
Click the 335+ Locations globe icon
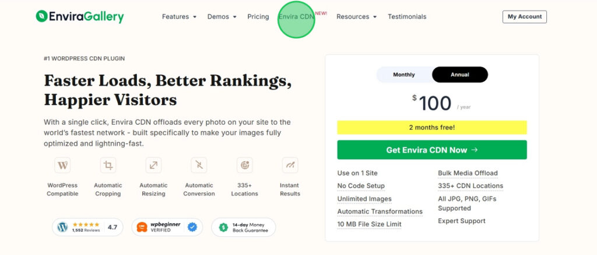point(244,166)
